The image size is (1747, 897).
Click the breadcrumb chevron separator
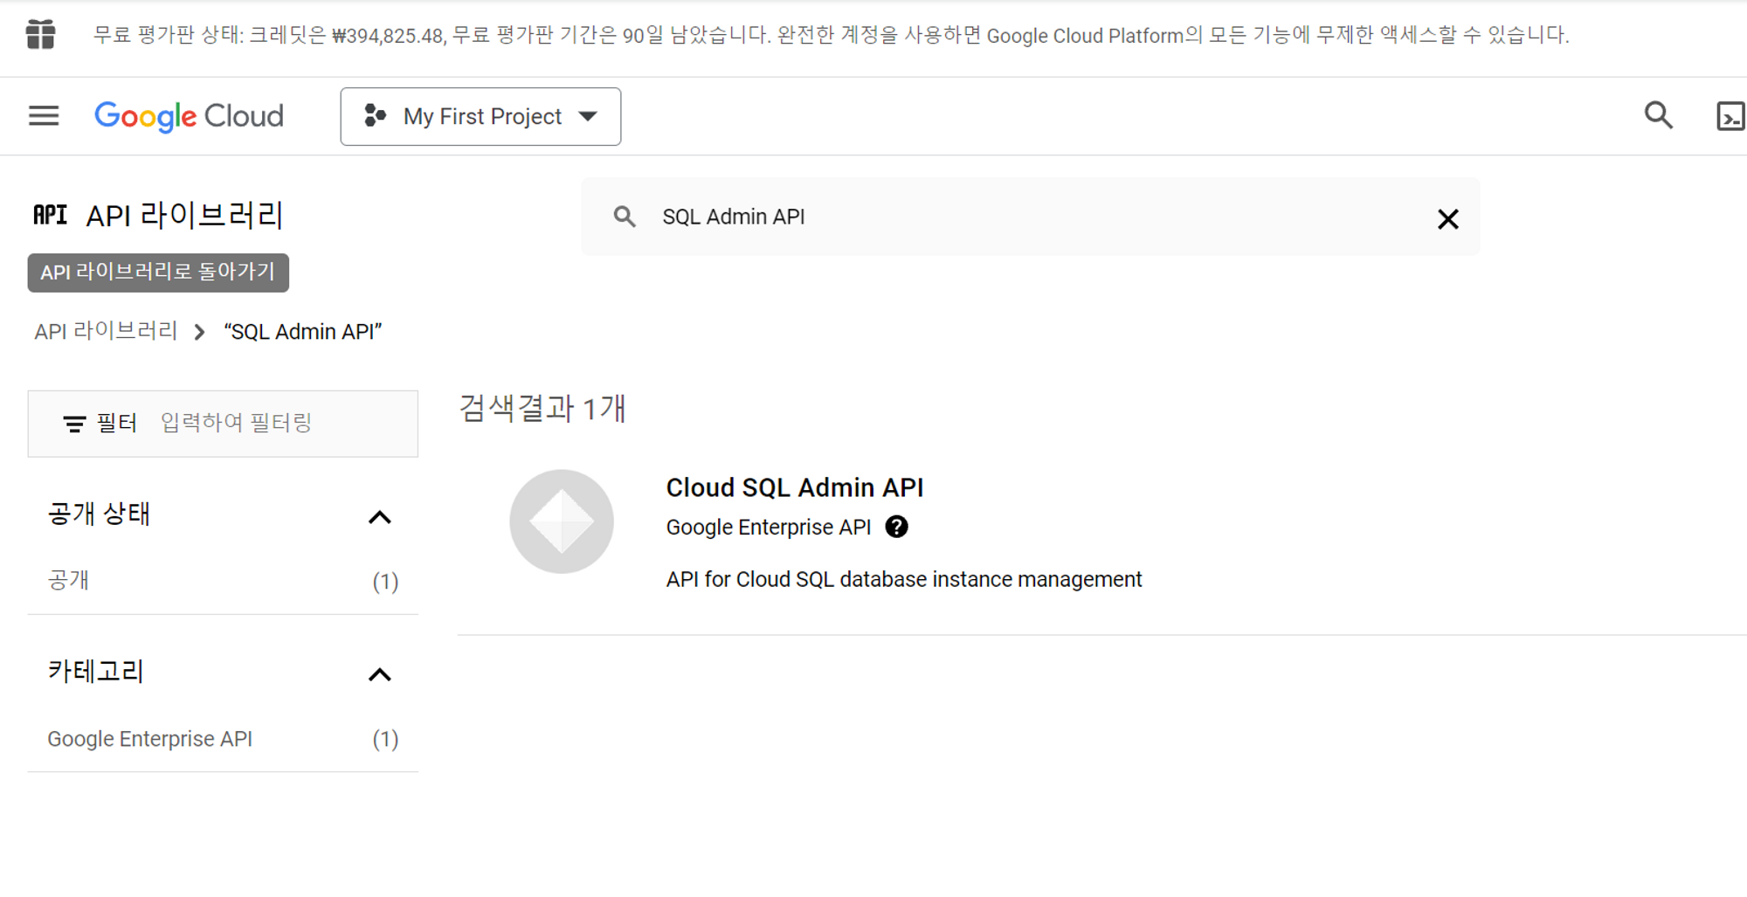199,333
